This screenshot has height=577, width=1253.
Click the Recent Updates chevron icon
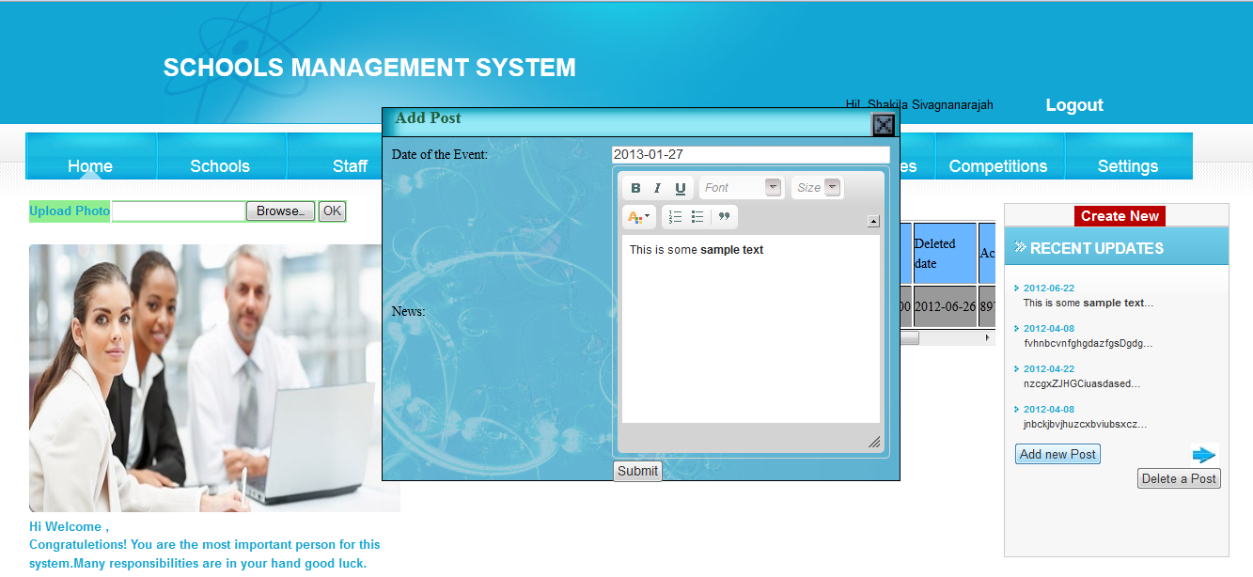click(1022, 247)
